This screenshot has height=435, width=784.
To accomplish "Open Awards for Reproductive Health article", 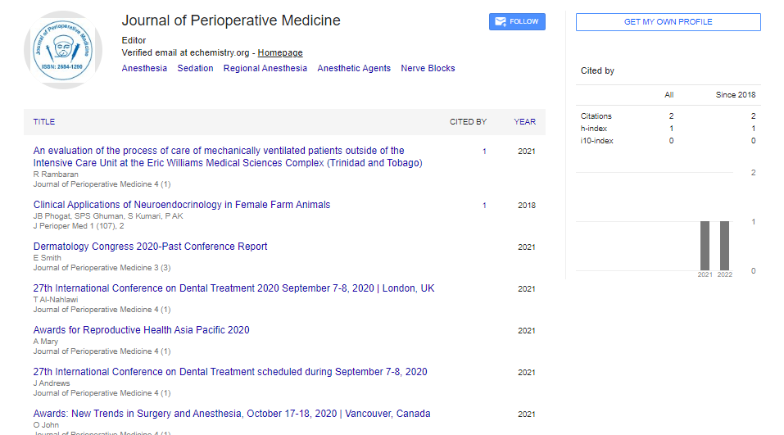I will [141, 330].
